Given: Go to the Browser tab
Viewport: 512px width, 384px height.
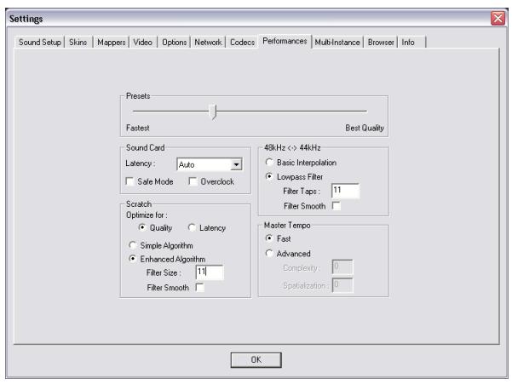Looking at the screenshot, I should click(381, 42).
